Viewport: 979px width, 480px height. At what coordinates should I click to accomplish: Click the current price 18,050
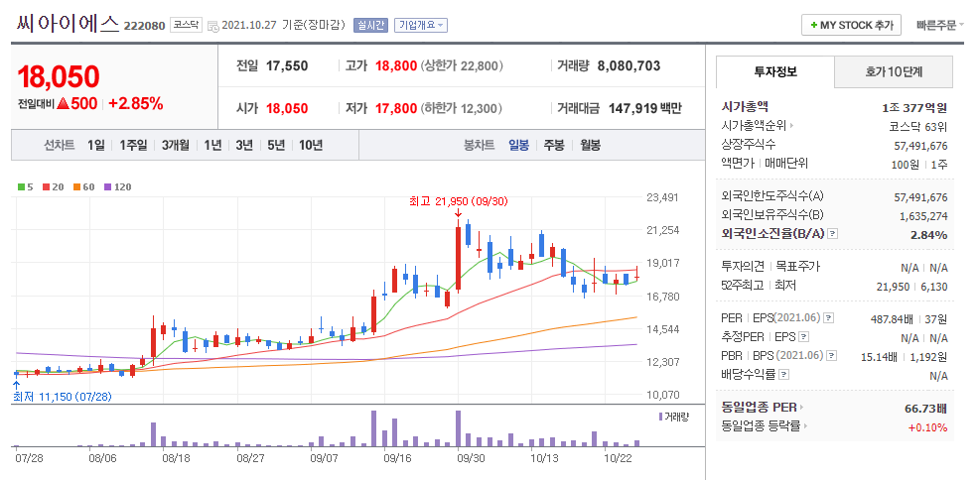(58, 76)
